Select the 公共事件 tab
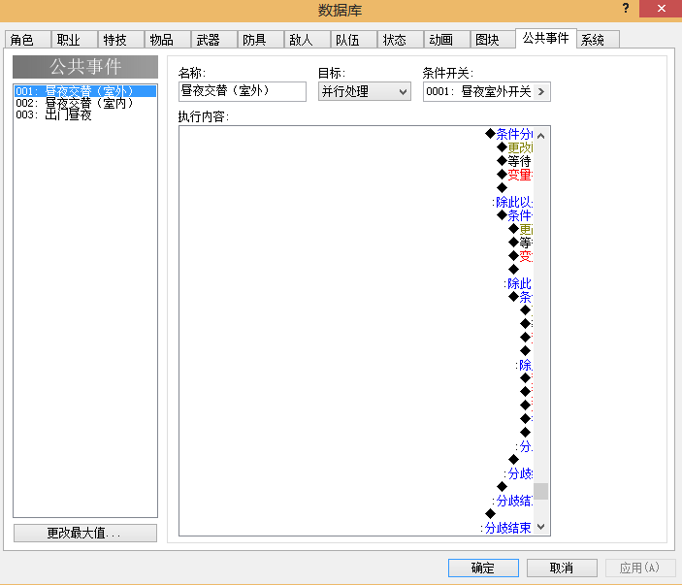 pos(546,38)
